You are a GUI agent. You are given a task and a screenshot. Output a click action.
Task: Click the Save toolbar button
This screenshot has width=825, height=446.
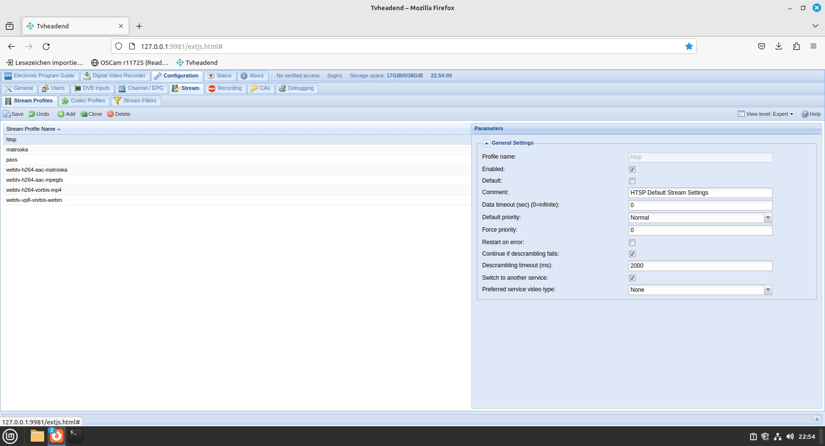[13, 114]
